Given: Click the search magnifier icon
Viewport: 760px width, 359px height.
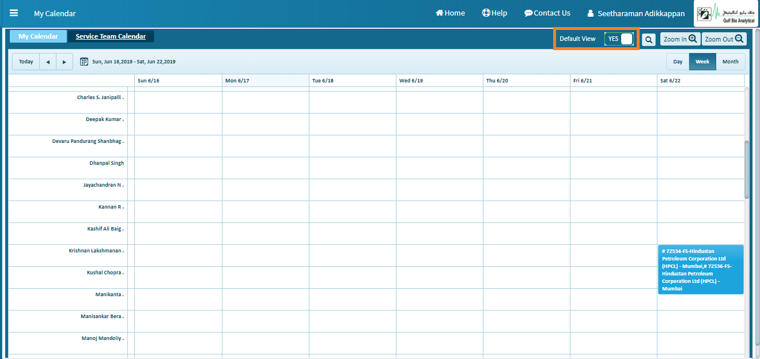Looking at the screenshot, I should point(649,39).
